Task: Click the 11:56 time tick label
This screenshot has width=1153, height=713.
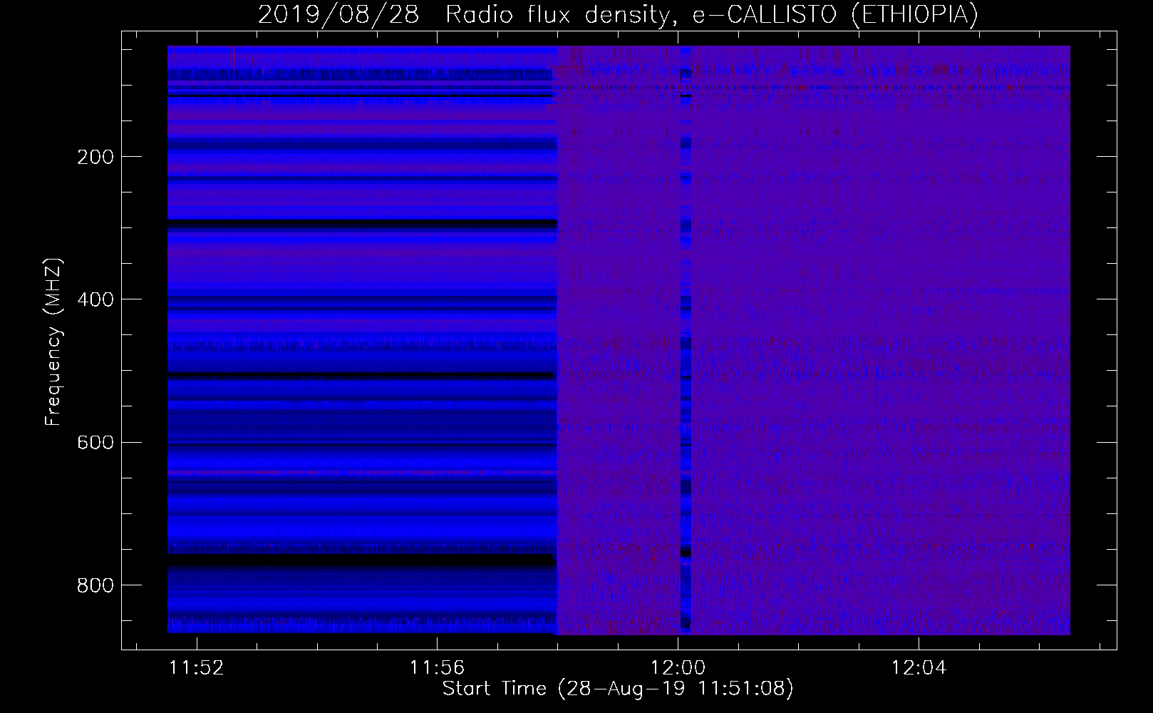Action: [438, 668]
